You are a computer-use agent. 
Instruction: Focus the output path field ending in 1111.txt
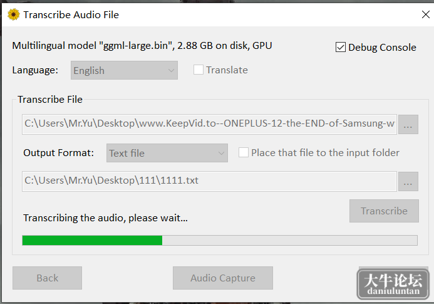coord(210,181)
